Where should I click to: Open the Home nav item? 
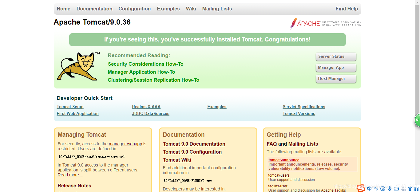click(x=64, y=9)
